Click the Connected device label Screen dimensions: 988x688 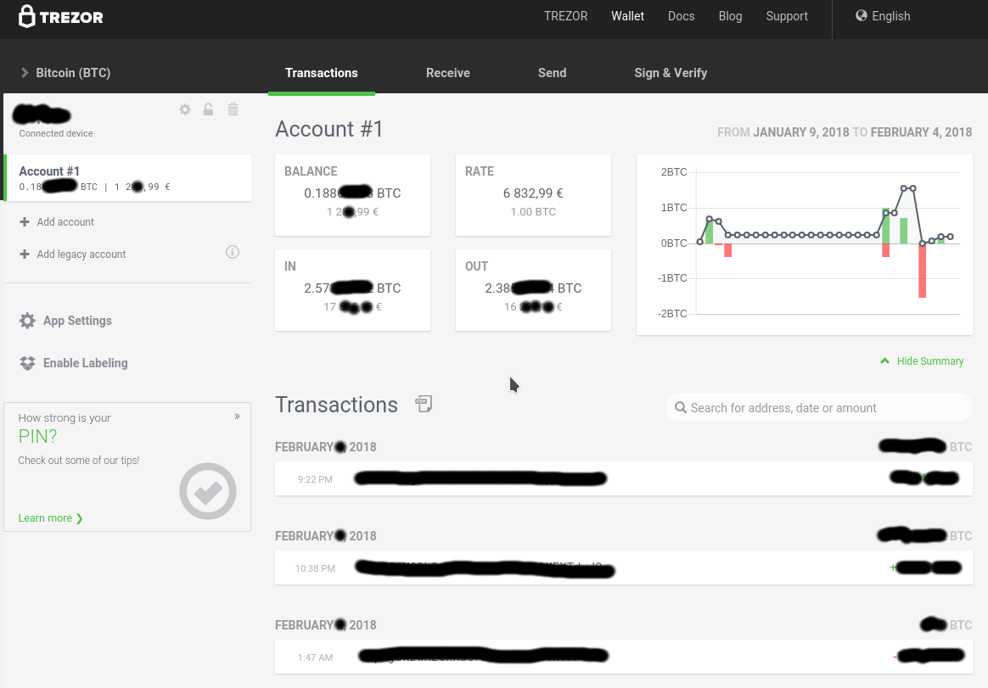tap(56, 133)
